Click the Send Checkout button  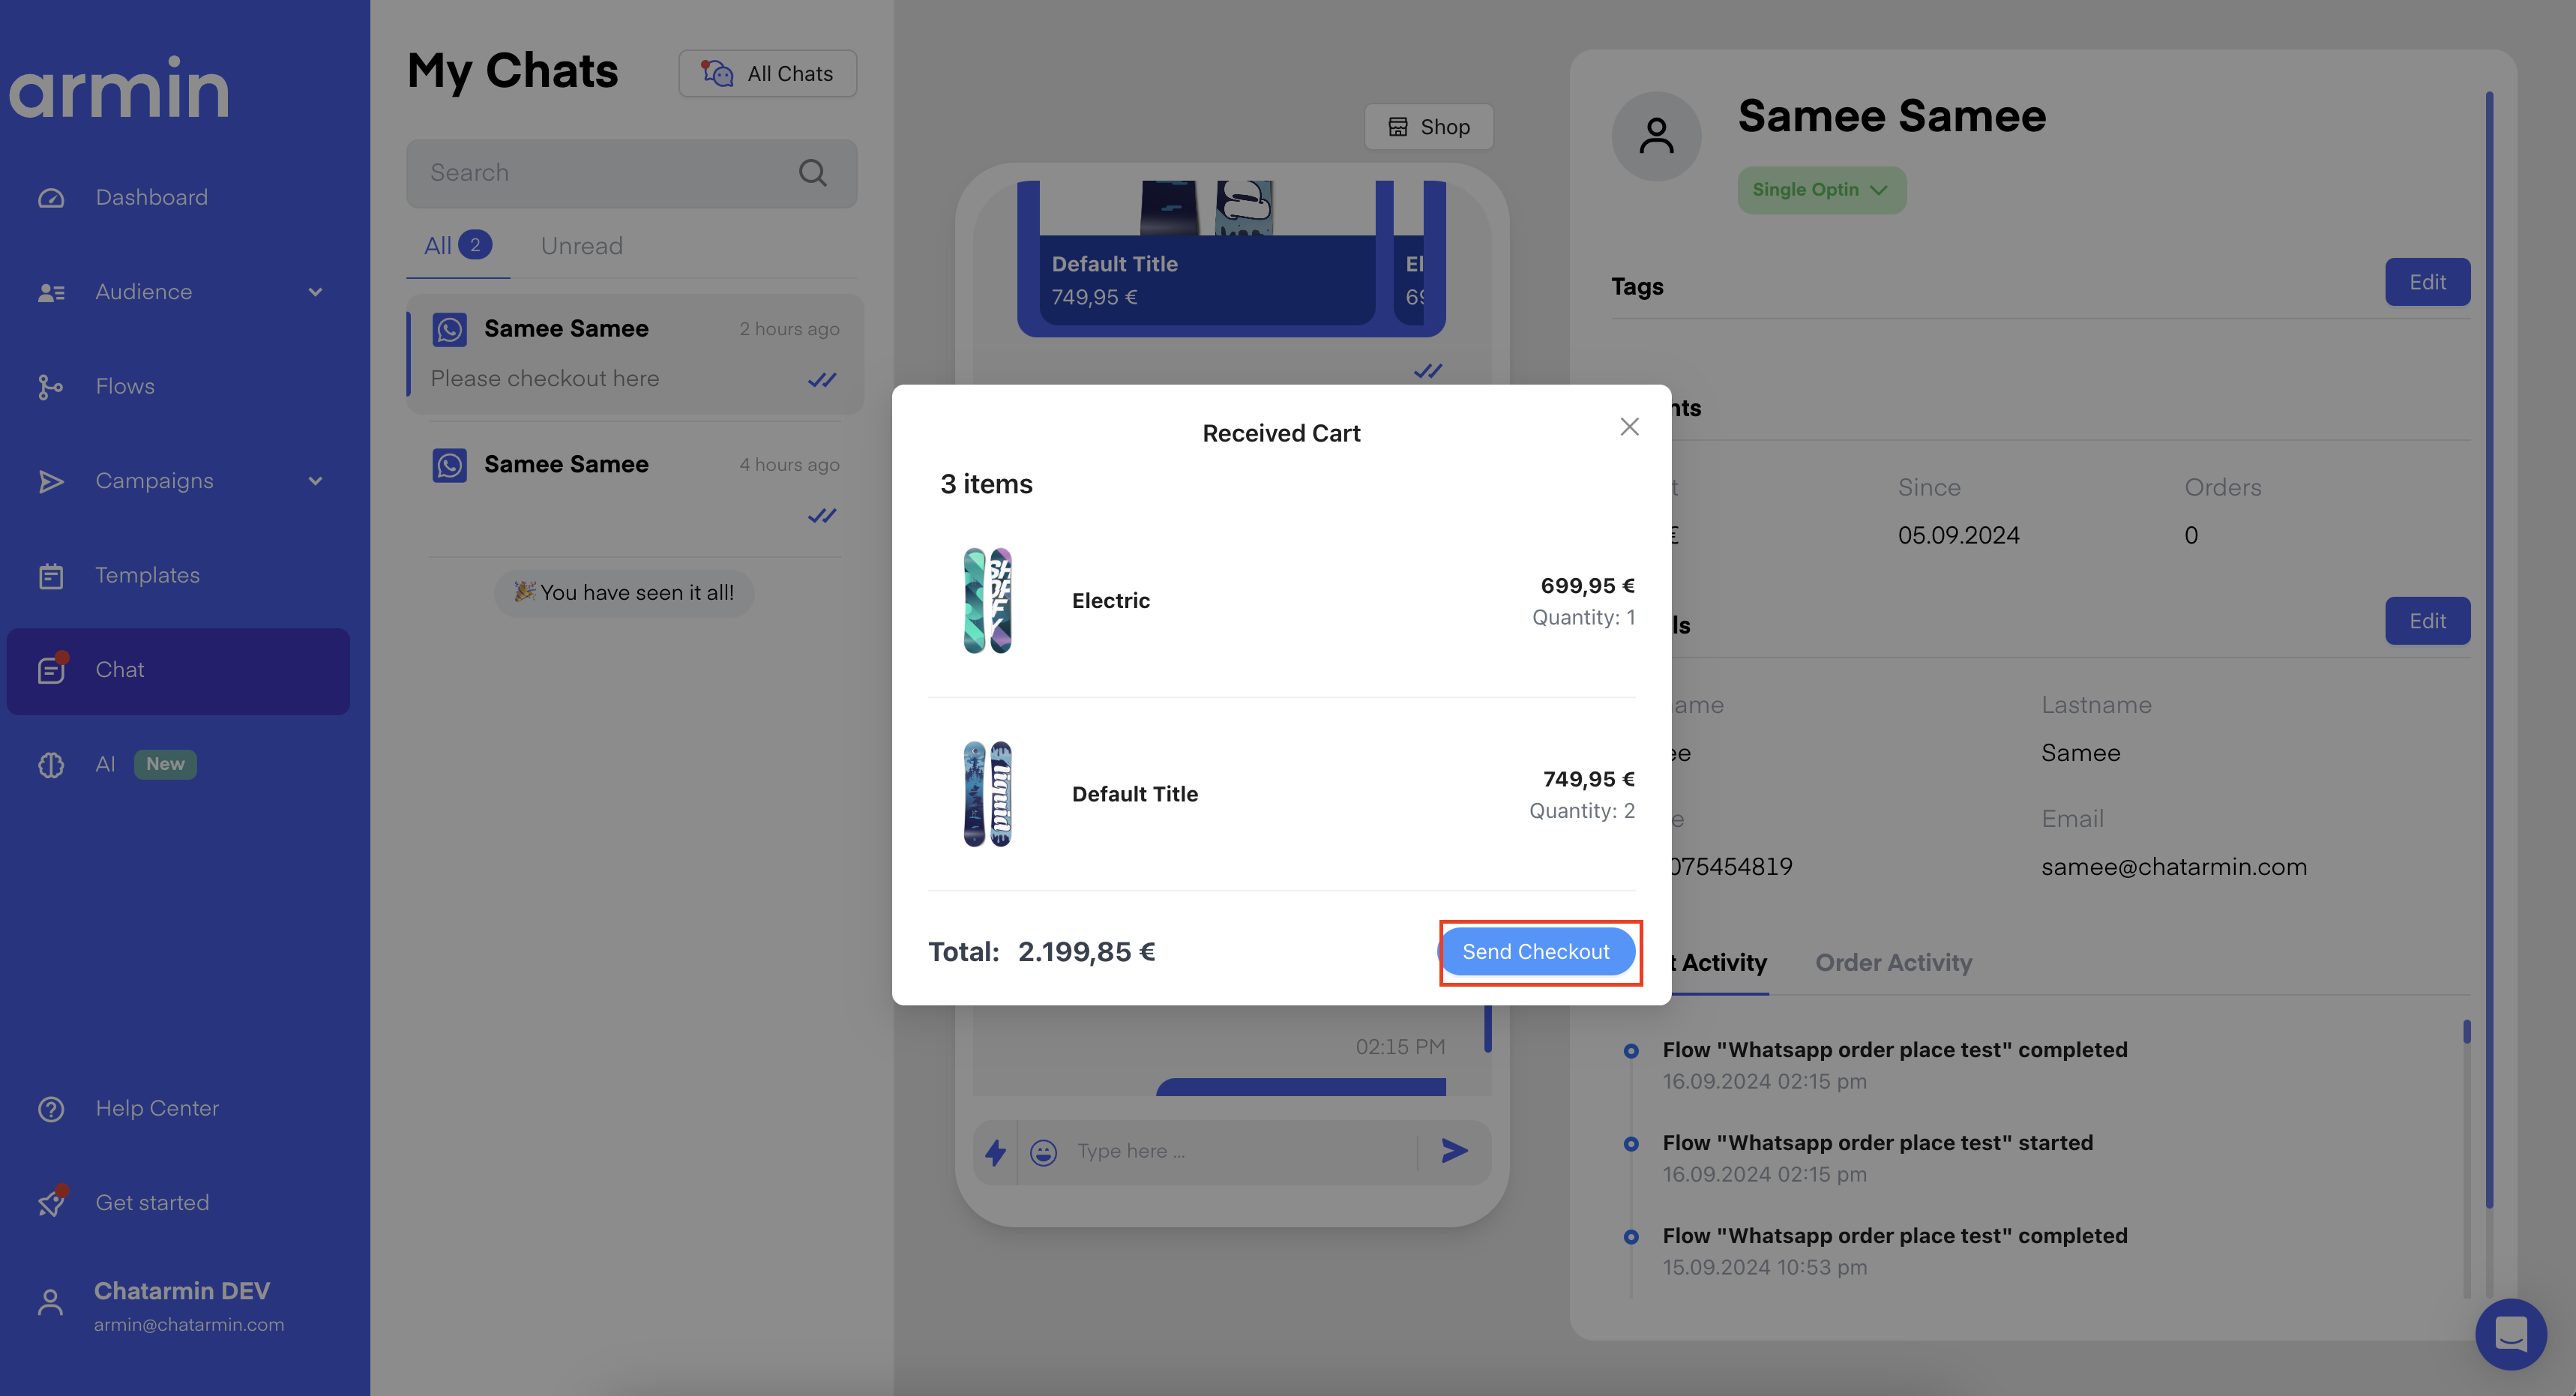click(1536, 951)
